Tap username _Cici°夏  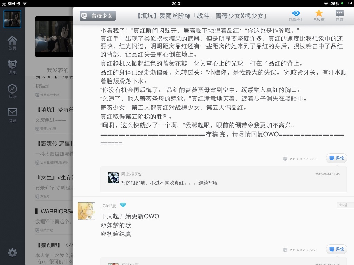[x=108, y=206]
